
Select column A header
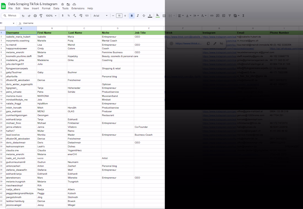pyautogui.click(x=21, y=28)
